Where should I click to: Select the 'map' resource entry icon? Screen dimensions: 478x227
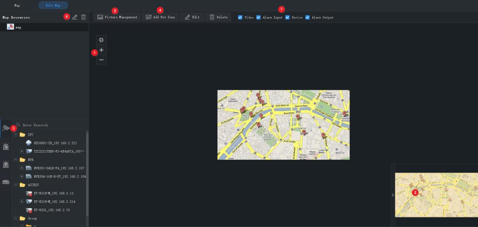10,27
